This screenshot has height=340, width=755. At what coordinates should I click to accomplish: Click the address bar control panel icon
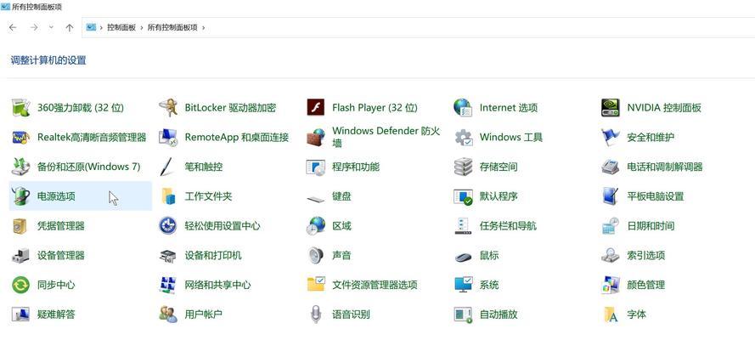[91, 27]
